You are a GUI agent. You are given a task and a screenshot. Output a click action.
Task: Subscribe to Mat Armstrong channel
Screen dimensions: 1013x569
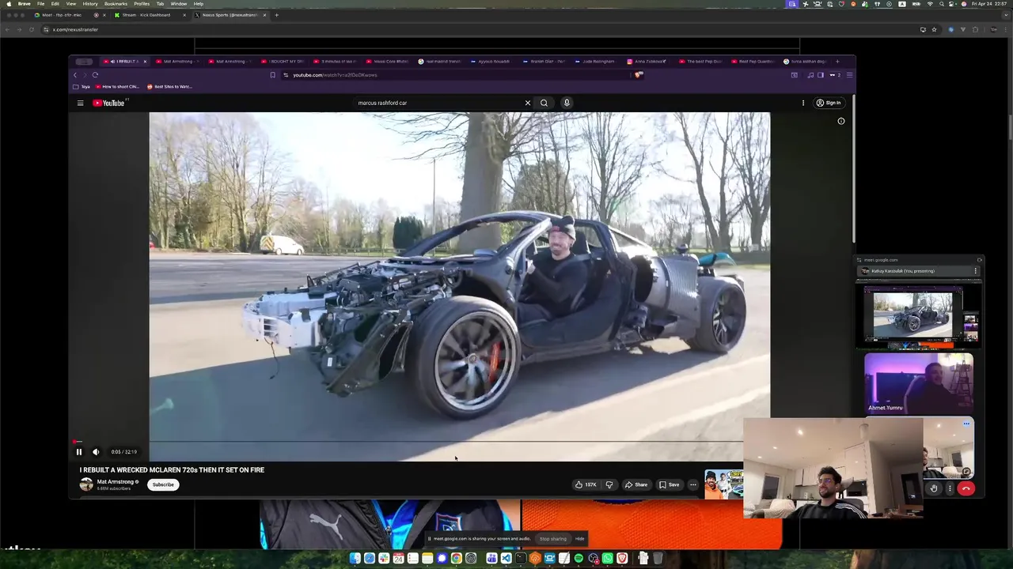pos(163,484)
